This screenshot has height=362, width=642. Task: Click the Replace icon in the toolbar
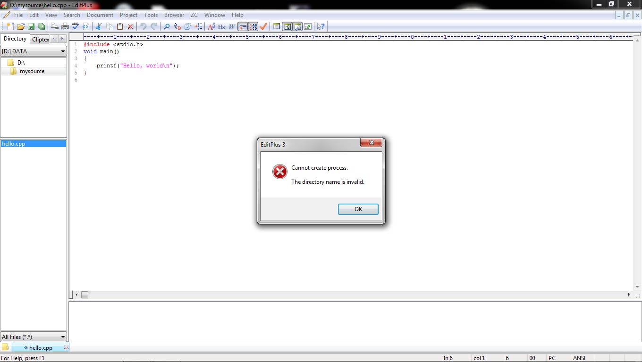(177, 26)
